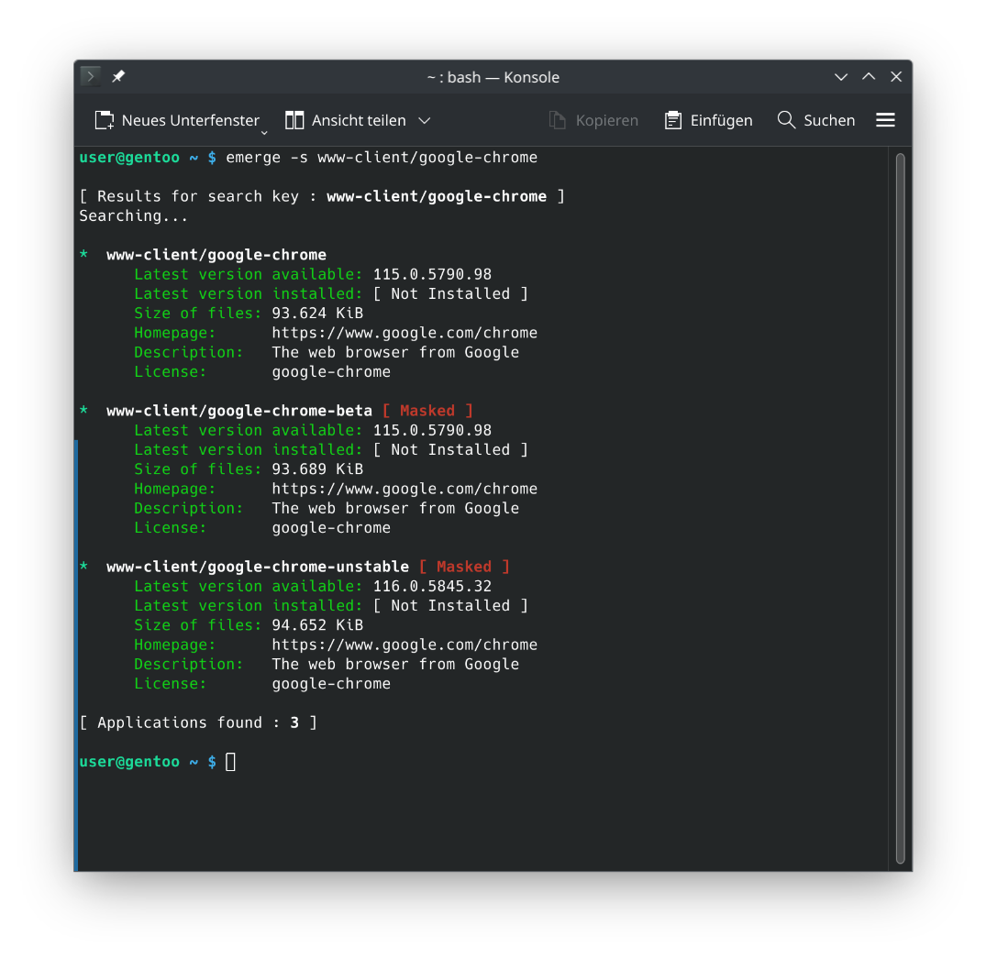Image resolution: width=986 pixels, height=959 pixels.
Task: Click the Homepage URL under google-chrome-unstable
Action: (404, 645)
